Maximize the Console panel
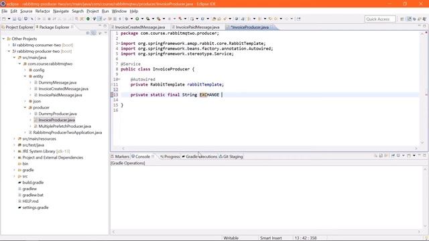Image resolution: width=429 pixels, height=241 pixels. pyautogui.click(x=424, y=155)
